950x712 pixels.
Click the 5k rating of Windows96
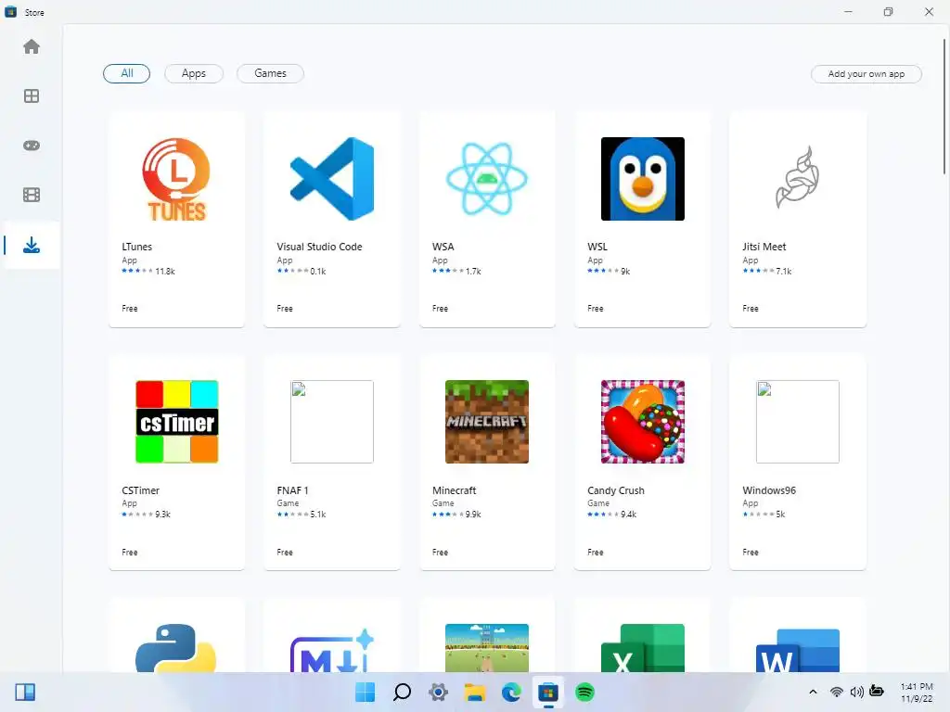(x=780, y=514)
